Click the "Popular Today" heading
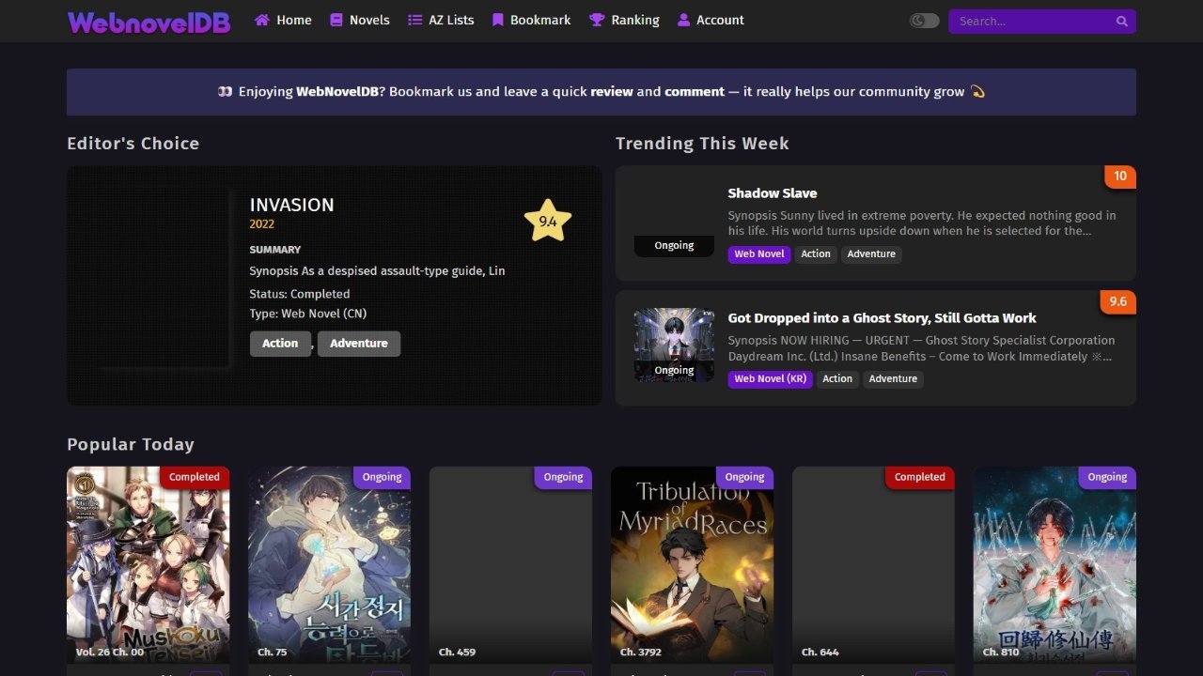The width and height of the screenshot is (1203, 676). pos(131,445)
